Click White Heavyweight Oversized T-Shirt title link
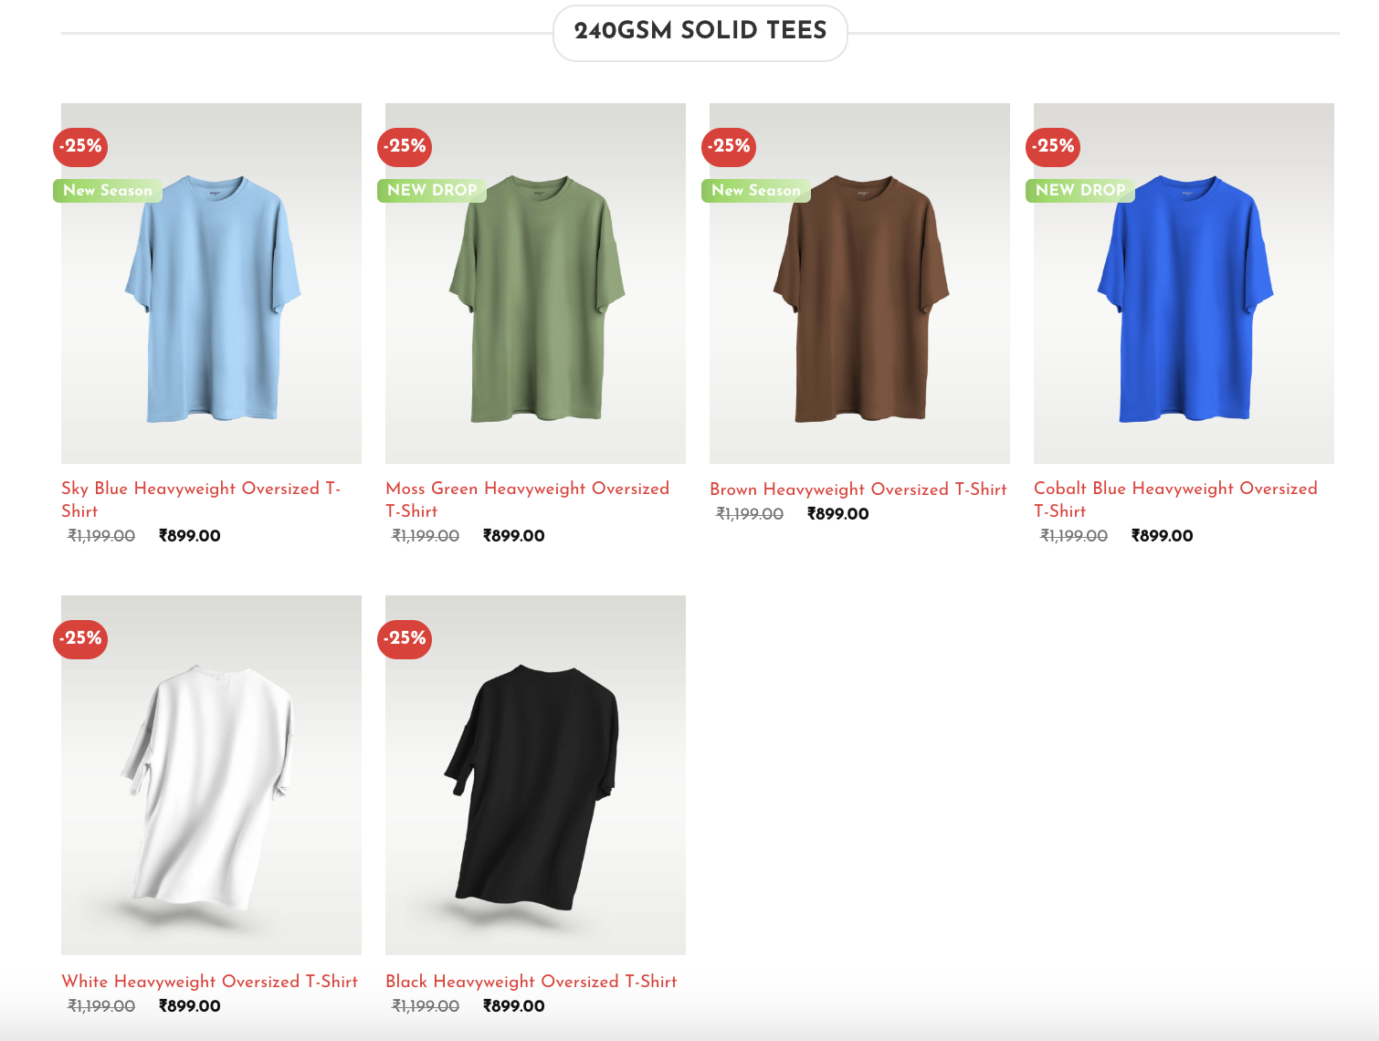The image size is (1379, 1041). pyautogui.click(x=209, y=982)
